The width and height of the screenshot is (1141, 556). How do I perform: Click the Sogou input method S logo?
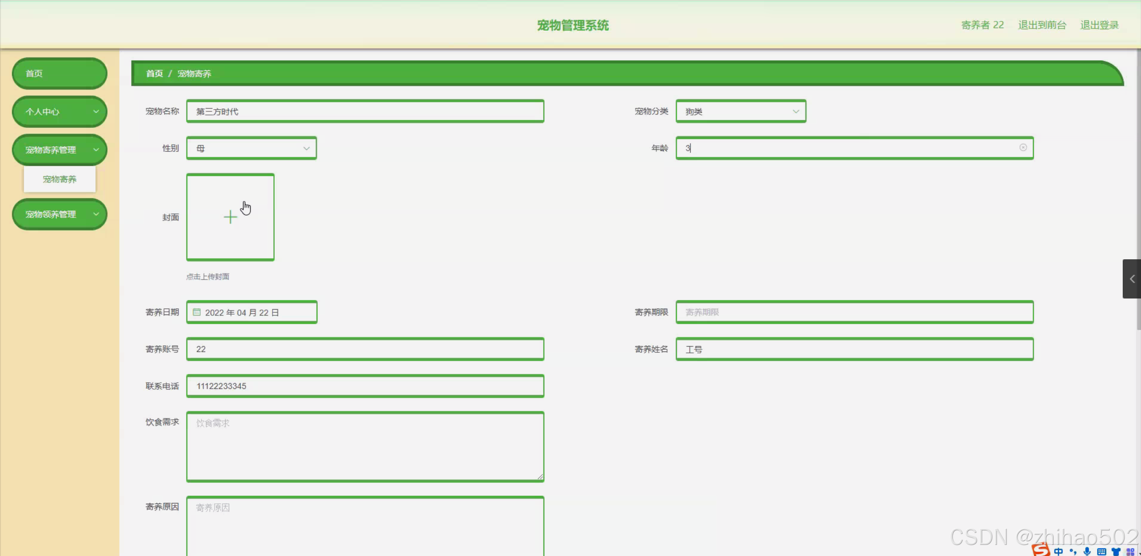point(1041,551)
